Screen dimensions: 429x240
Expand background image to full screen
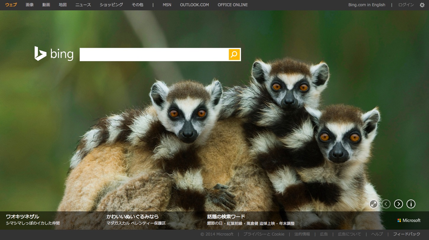pos(374,204)
